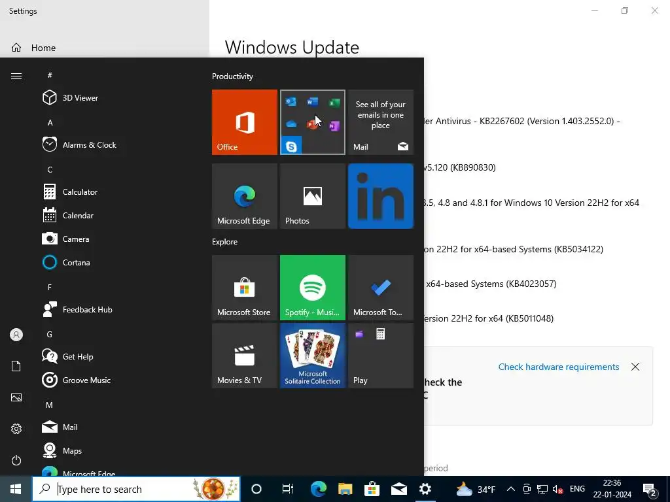Open Microsoft Store from the taskbar

(x=372, y=489)
